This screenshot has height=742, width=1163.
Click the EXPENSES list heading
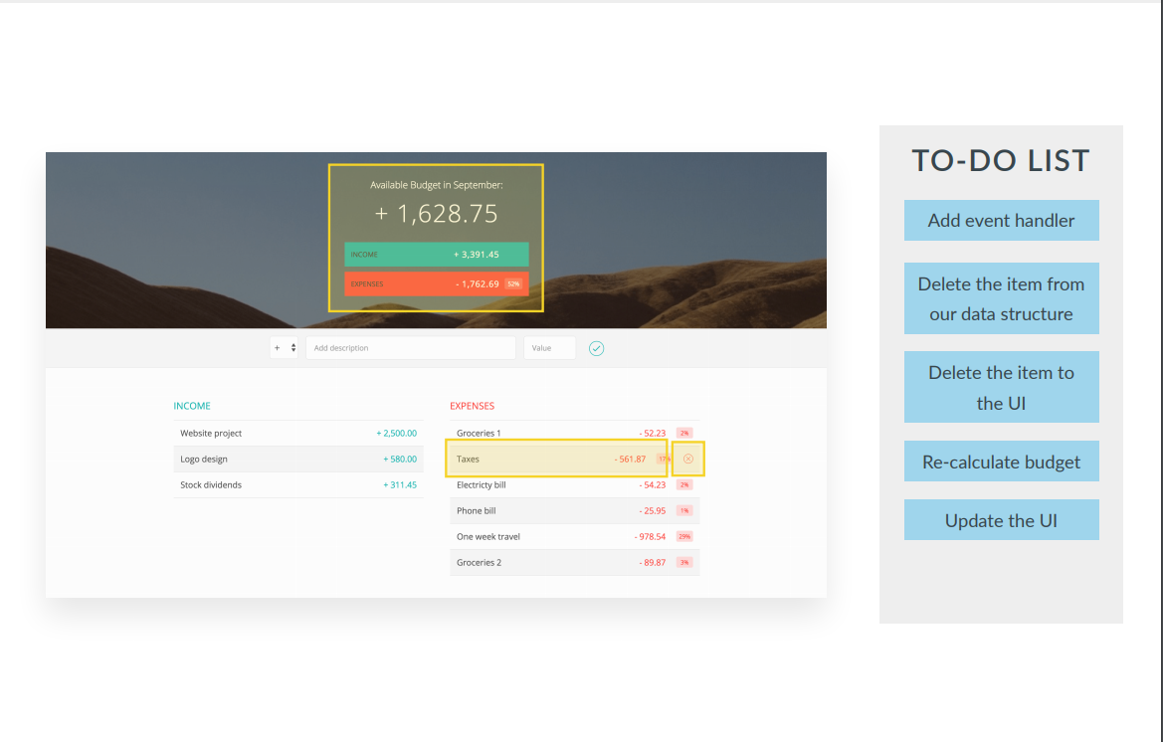point(472,406)
